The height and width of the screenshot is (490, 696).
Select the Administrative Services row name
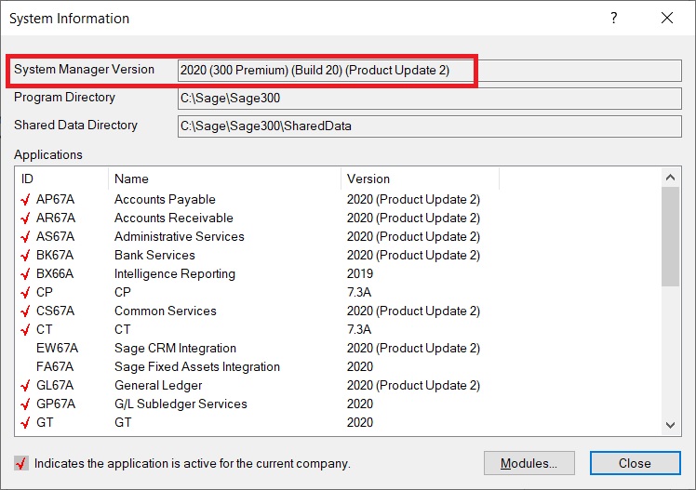[180, 237]
